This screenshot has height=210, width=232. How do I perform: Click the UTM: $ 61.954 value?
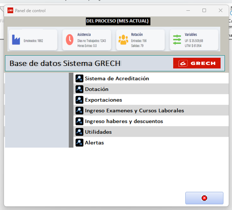[x=193, y=46]
